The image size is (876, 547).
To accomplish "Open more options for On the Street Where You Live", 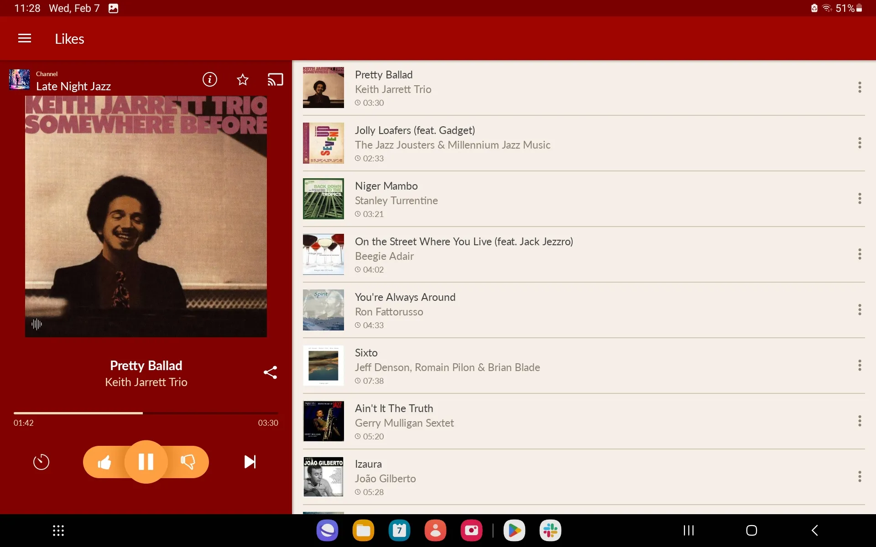I will [x=860, y=254].
